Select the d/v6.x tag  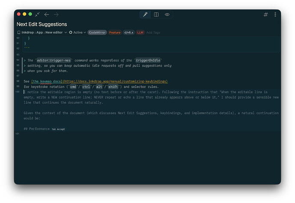[x=129, y=33]
